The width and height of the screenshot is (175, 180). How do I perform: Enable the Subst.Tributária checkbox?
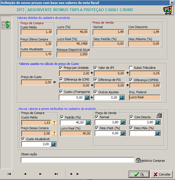(x=131, y=68)
